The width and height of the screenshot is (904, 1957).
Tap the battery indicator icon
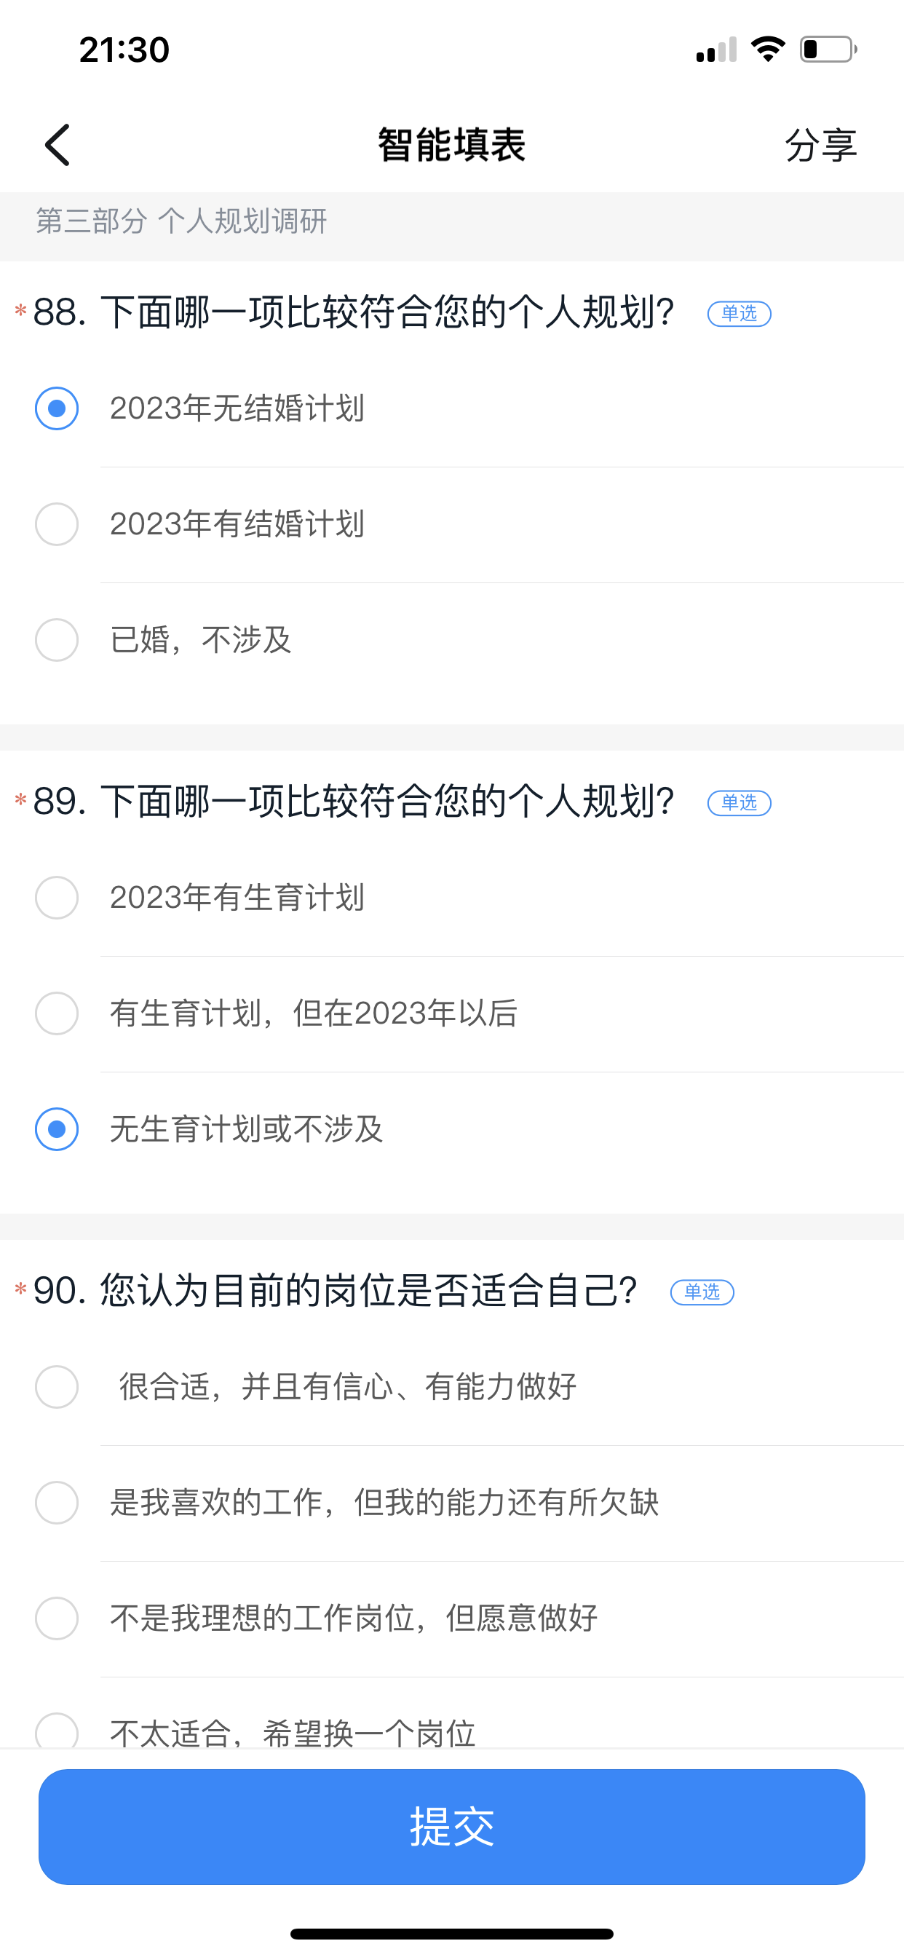pyautogui.click(x=828, y=50)
